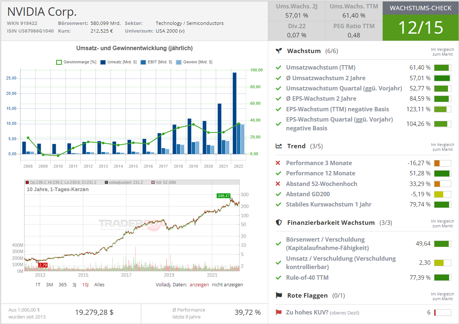Click the Div.22 metric tile
The height and width of the screenshot is (324, 459).
pos(296,31)
